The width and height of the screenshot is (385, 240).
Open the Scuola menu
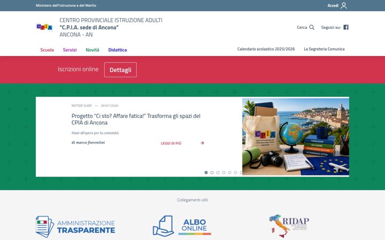47,50
